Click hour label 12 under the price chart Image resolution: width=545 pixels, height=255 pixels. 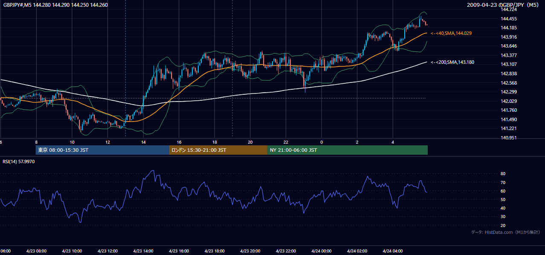[x=107, y=142]
